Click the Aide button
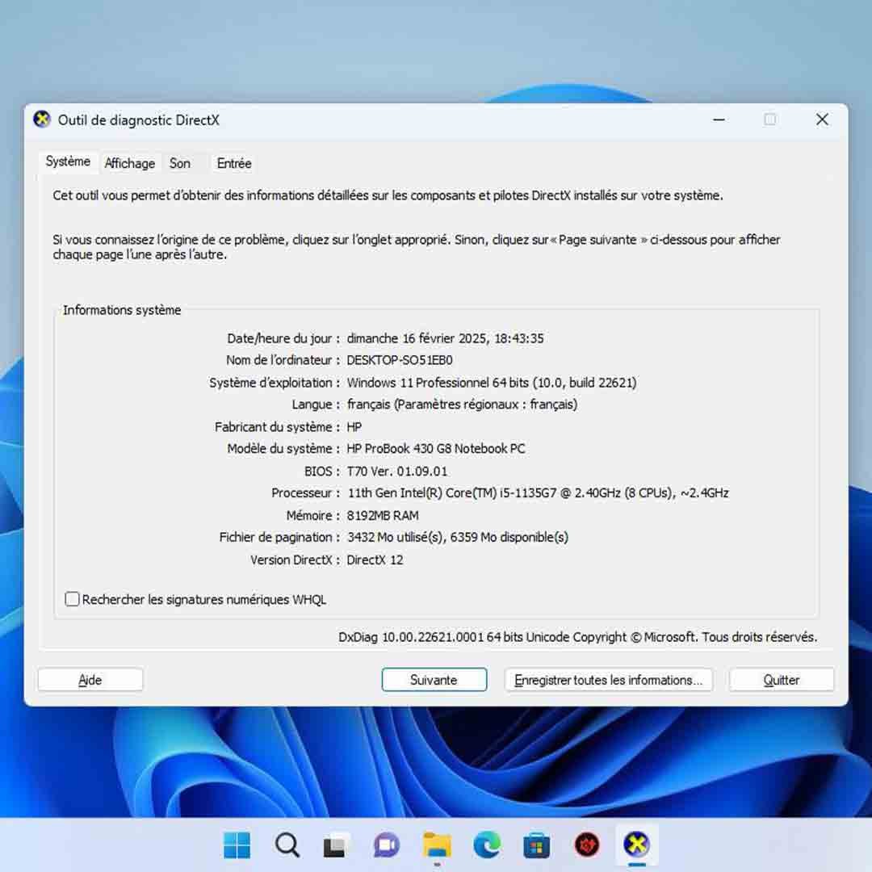 tap(90, 680)
